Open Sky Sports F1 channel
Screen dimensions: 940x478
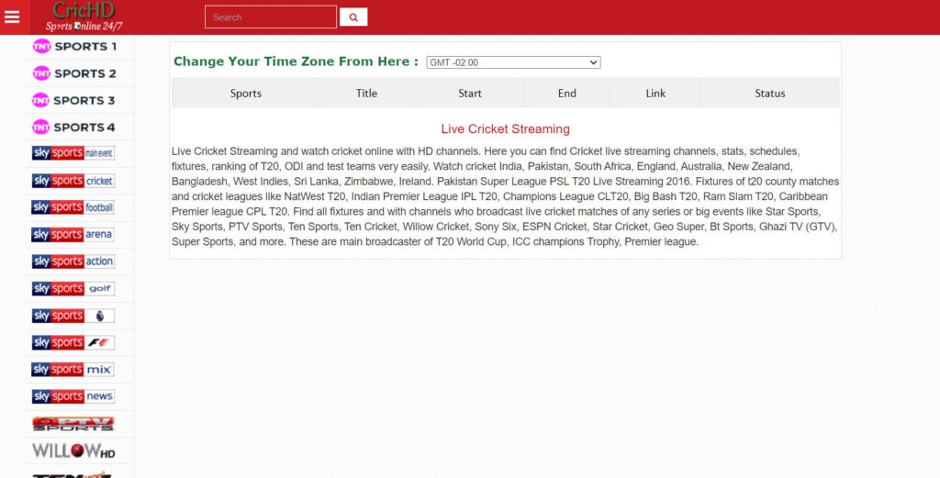73,342
